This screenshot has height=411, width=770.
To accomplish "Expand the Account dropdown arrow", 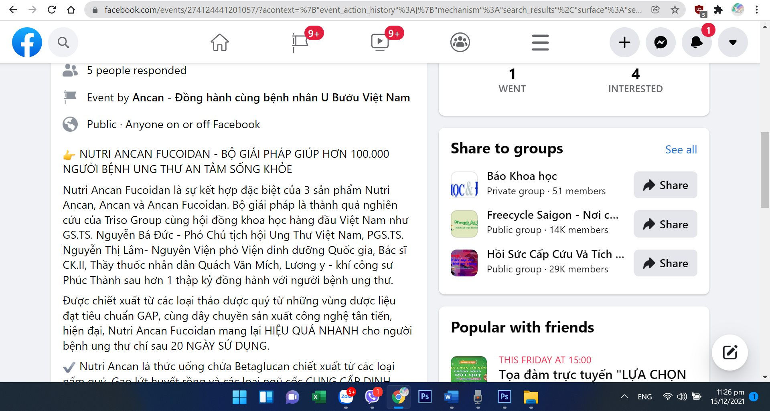I will [x=733, y=42].
